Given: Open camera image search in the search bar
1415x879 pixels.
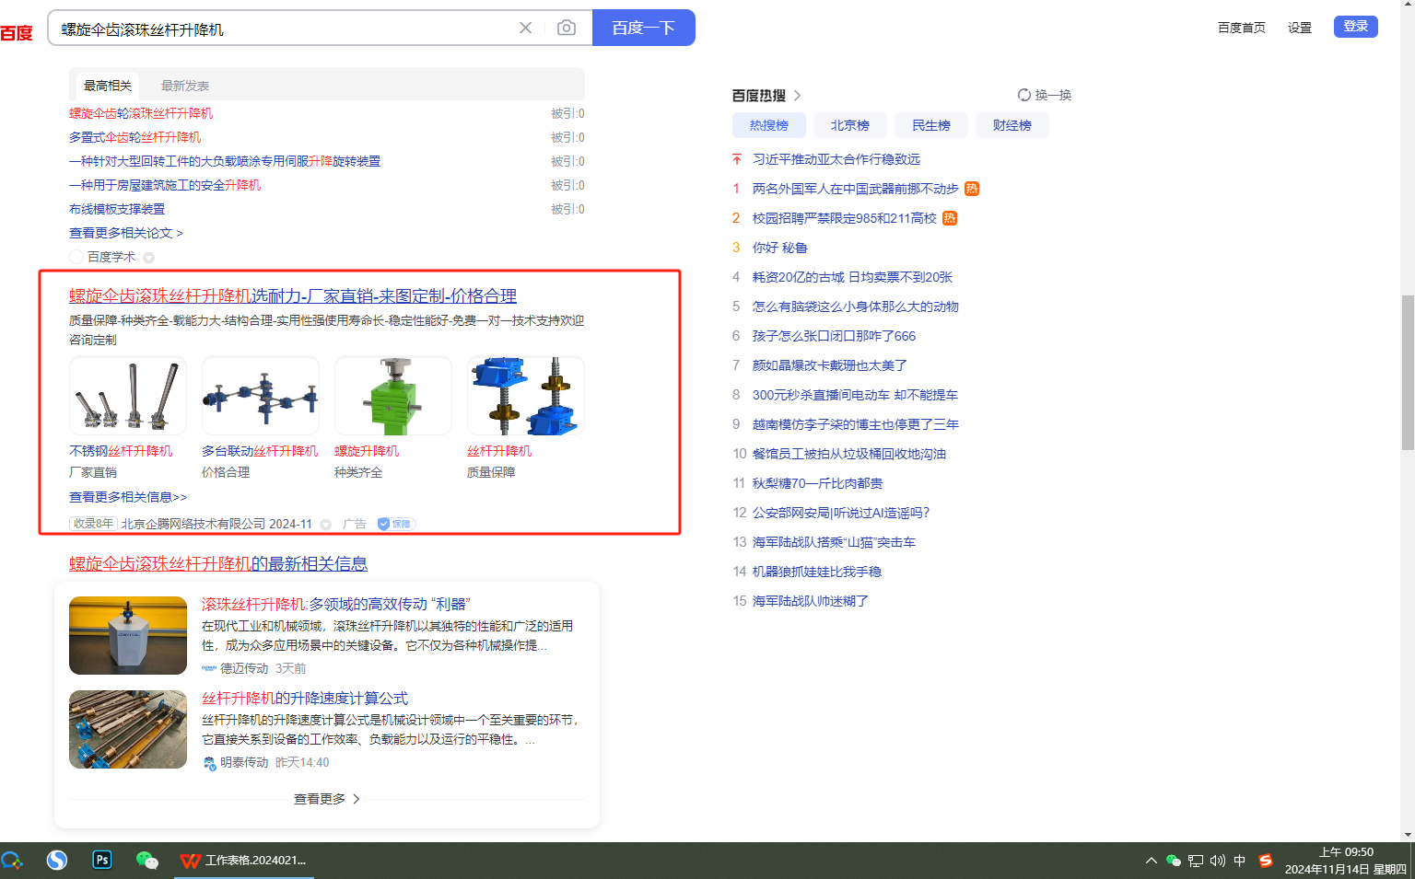Looking at the screenshot, I should (x=567, y=28).
